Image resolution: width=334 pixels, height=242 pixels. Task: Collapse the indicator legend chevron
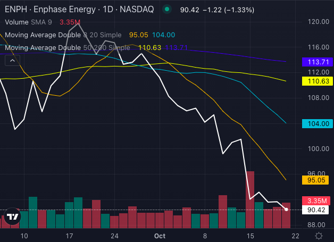(x=12, y=61)
